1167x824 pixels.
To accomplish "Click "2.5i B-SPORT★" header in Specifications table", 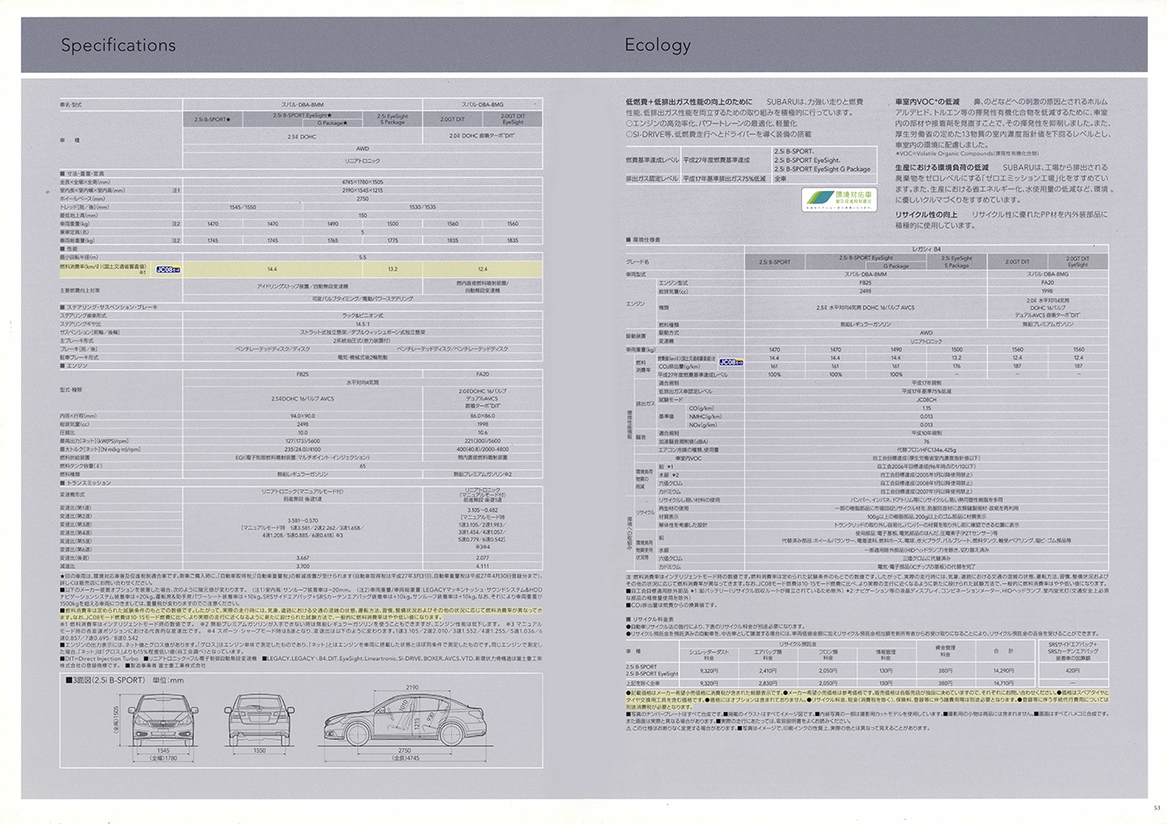I will (x=213, y=119).
